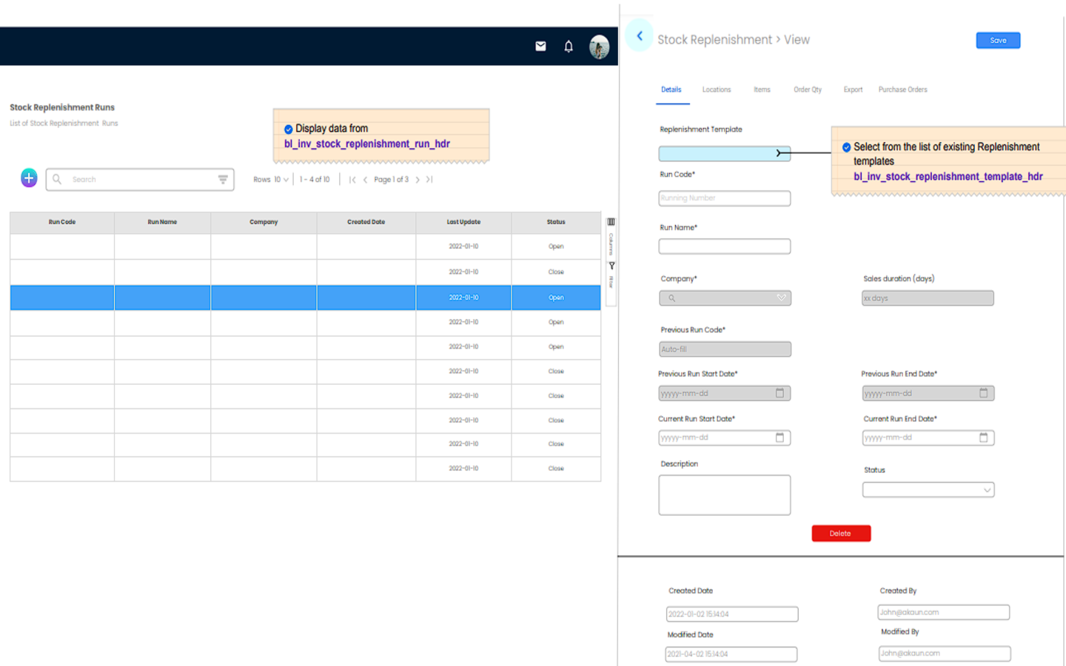Open the Replenishment Template selector
This screenshot has width=1066, height=666.
pos(725,153)
